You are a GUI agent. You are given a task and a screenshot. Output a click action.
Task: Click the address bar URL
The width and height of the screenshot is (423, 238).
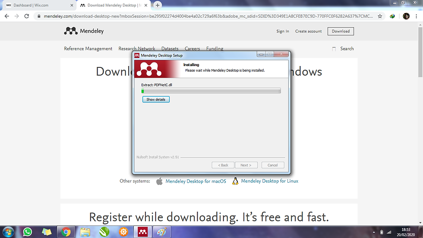point(208,16)
